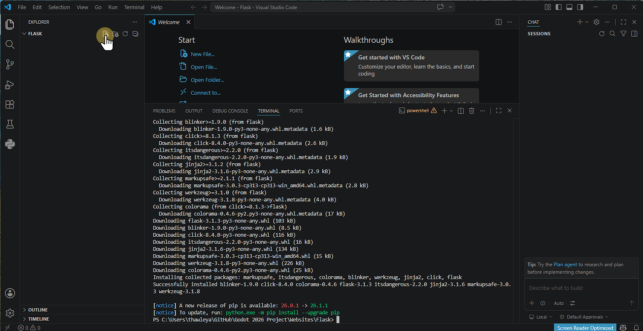Click the New File icon in FLASK header
The height and width of the screenshot is (331, 643).
pyautogui.click(x=106, y=34)
